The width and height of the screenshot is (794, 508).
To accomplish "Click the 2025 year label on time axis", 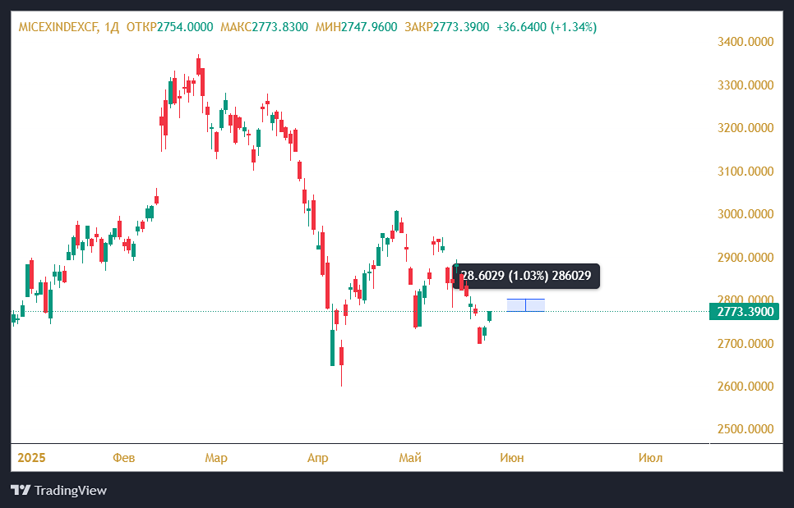I will 31,457.
